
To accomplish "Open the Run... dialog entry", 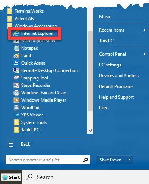I will (105, 108).
